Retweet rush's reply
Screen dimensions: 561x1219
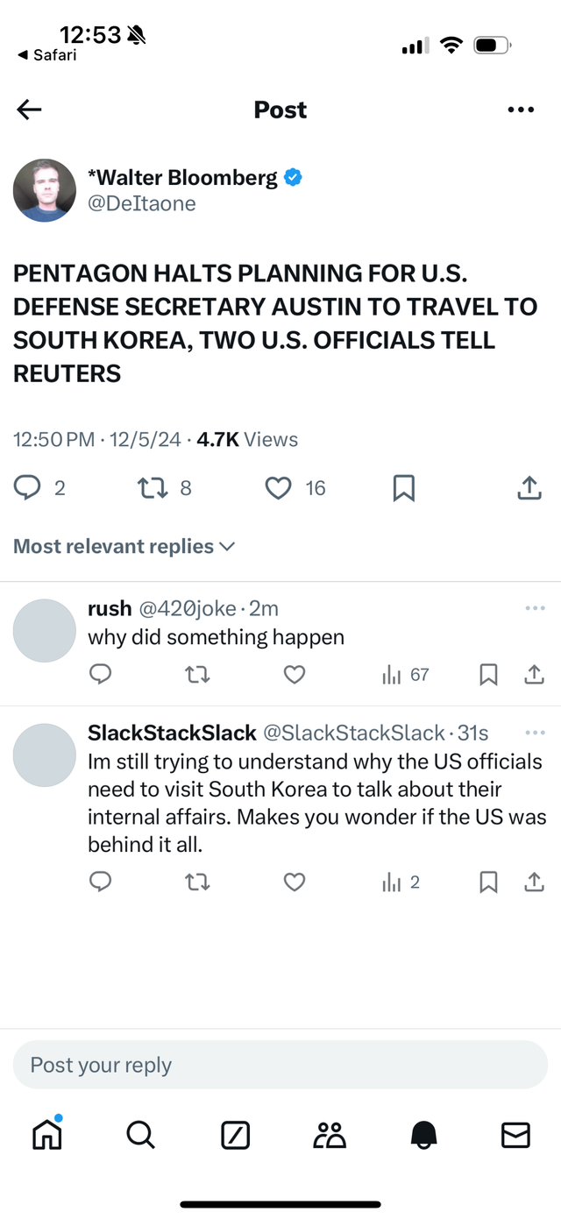[197, 675]
